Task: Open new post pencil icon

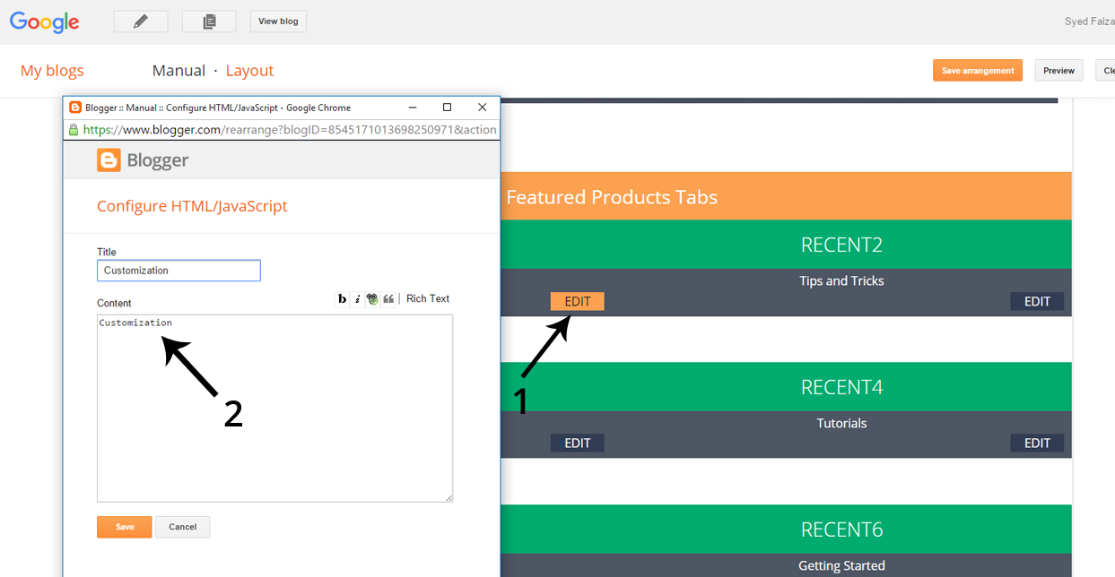Action: 141,22
